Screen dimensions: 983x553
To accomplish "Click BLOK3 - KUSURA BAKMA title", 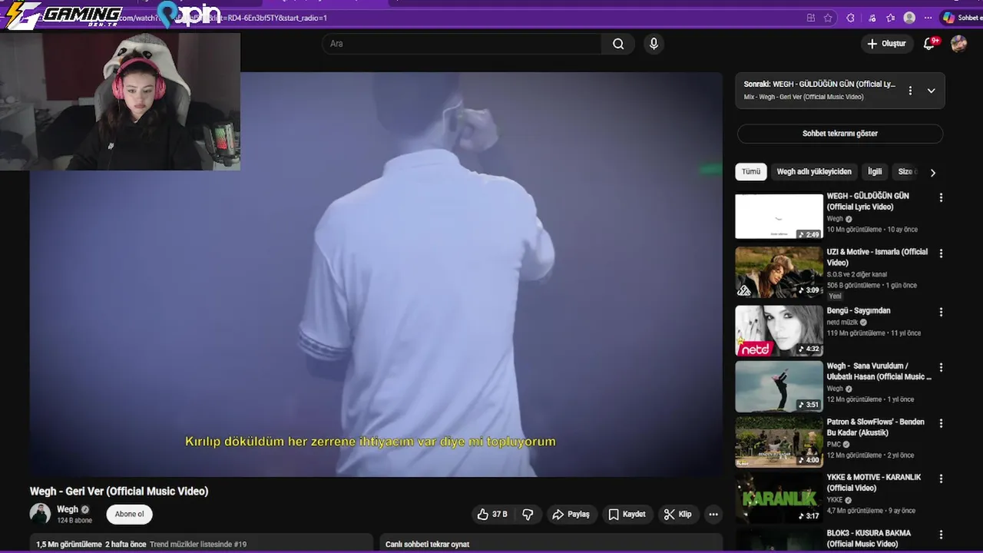I will click(x=869, y=538).
